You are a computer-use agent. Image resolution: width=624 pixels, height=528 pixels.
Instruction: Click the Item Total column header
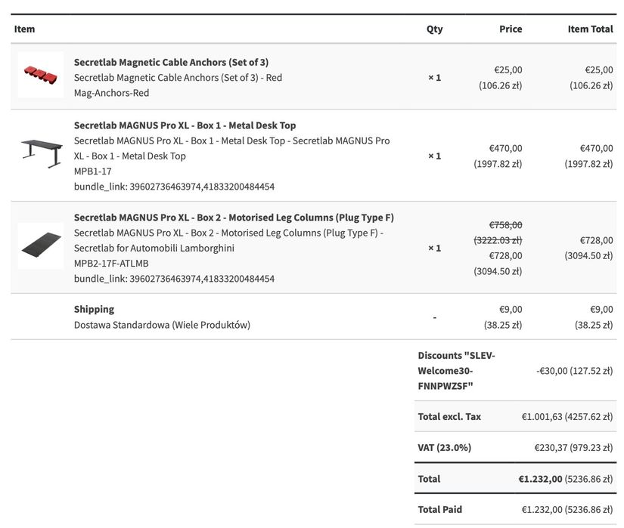pyautogui.click(x=590, y=29)
